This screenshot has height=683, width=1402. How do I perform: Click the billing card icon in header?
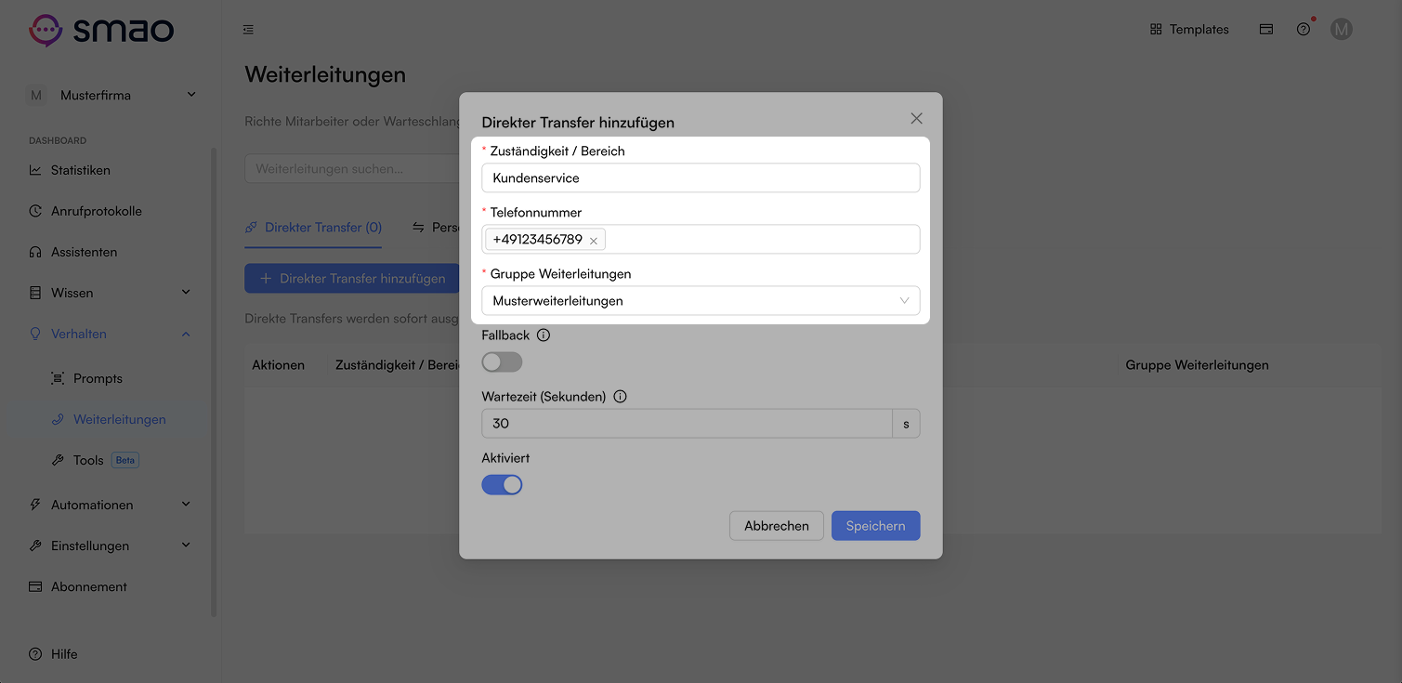[x=1266, y=30]
